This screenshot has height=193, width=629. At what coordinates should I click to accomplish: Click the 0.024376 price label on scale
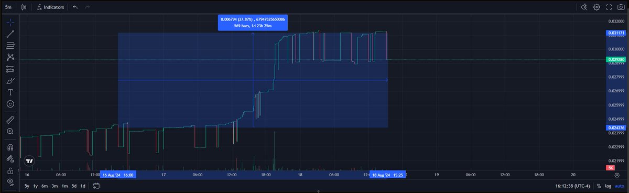tap(616, 127)
